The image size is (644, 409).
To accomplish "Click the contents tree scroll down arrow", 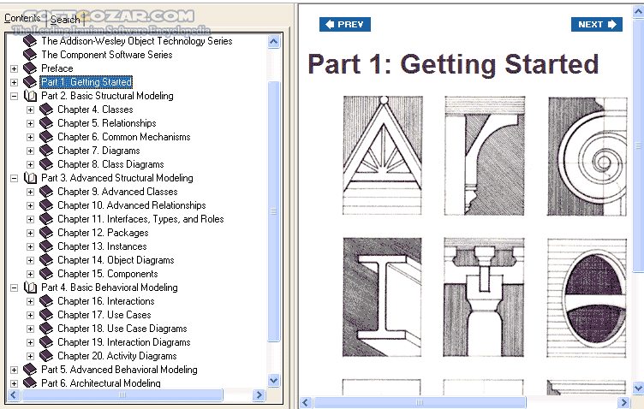I will click(x=274, y=380).
